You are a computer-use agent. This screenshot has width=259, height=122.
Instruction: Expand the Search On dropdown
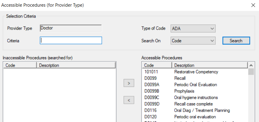(193, 41)
